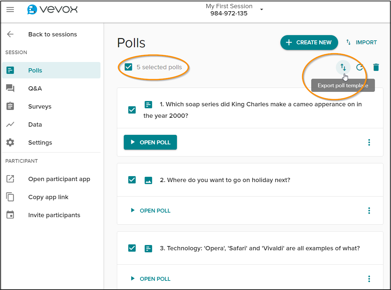Screen dimensions: 391x290
Task: Click the refresh polls icon
Action: 359,67
